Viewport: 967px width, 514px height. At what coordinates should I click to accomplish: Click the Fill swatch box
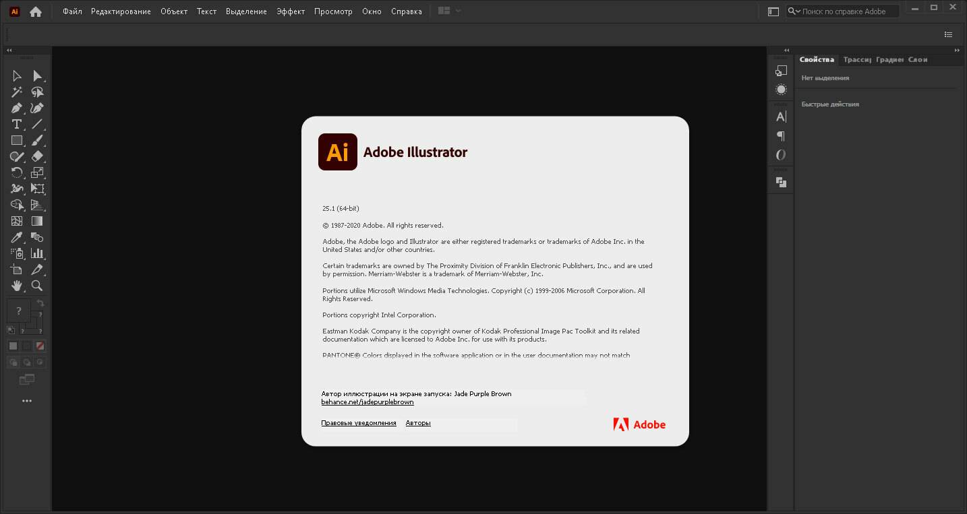tap(19, 311)
